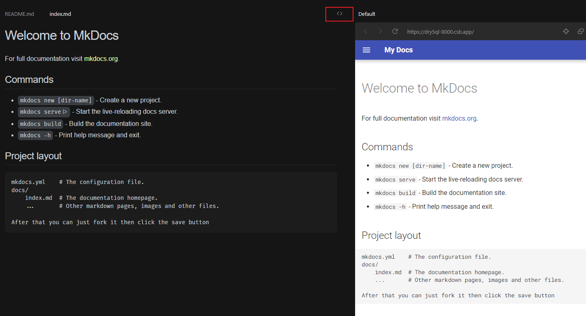Open the My Docs hamburger menu

click(x=367, y=50)
